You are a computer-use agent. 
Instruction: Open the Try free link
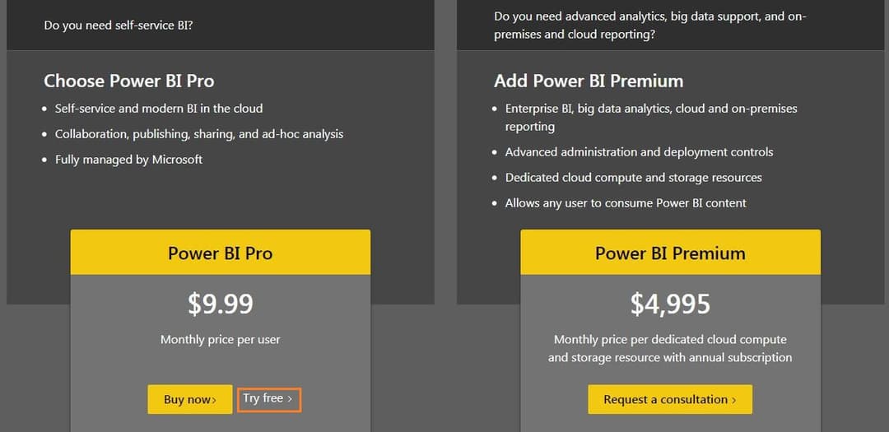tap(268, 398)
